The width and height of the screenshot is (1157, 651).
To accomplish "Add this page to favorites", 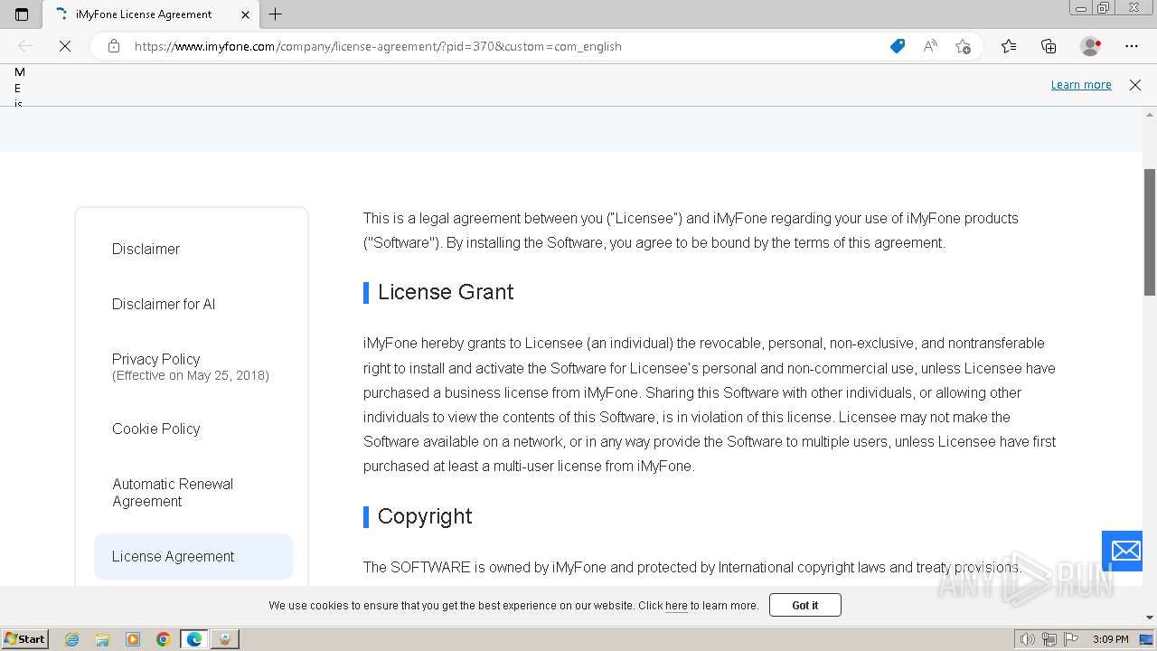I will pyautogui.click(x=963, y=46).
